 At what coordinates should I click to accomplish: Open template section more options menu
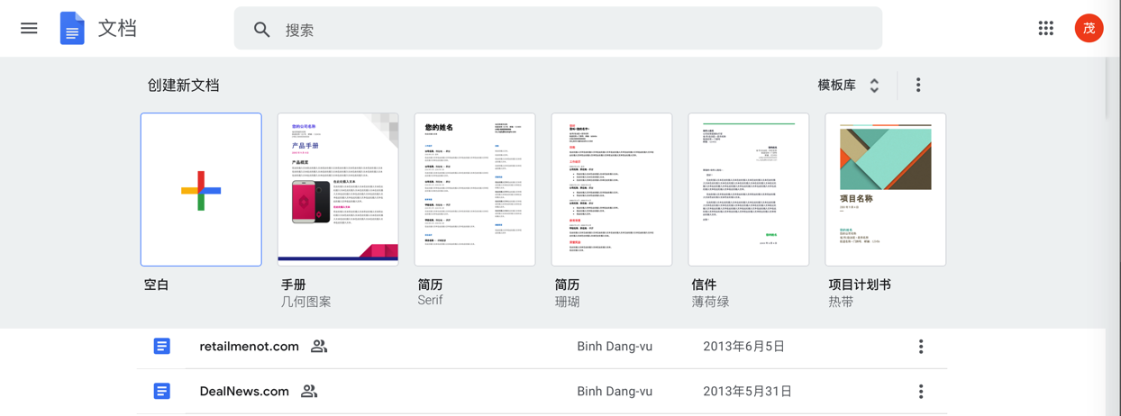pyautogui.click(x=918, y=85)
